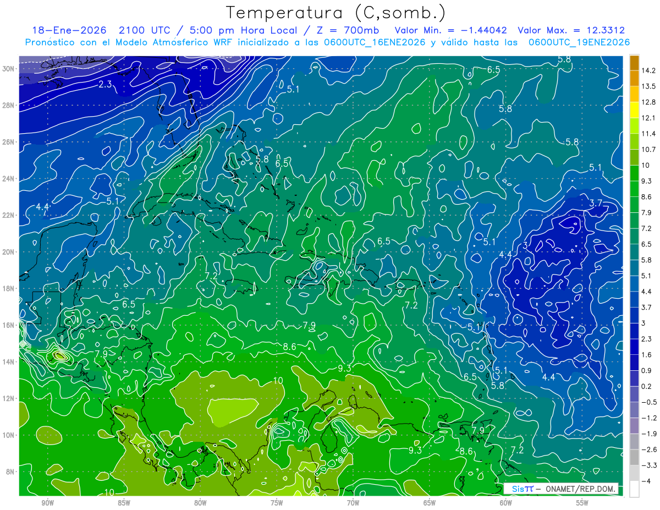The image size is (660, 510).
Task: Click the 70W longitude axis label
Action: tap(353, 503)
